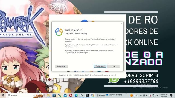Click the Registration button
175x98 pixels.
pos(100,66)
